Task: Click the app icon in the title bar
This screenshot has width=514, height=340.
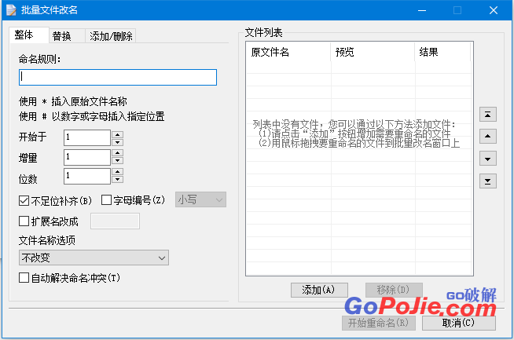Action: 10,9
